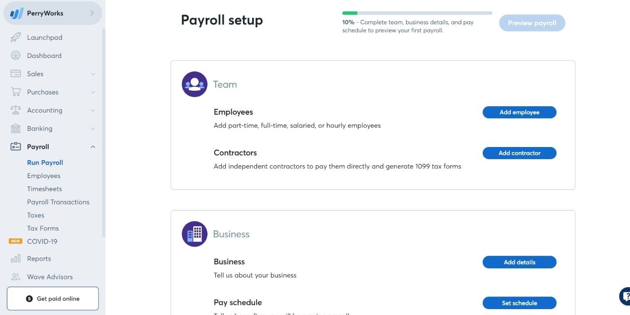
Task: Click the Accounting scales icon
Action: point(16,110)
